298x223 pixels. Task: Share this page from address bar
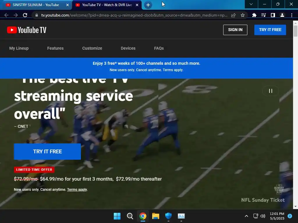tap(233, 15)
